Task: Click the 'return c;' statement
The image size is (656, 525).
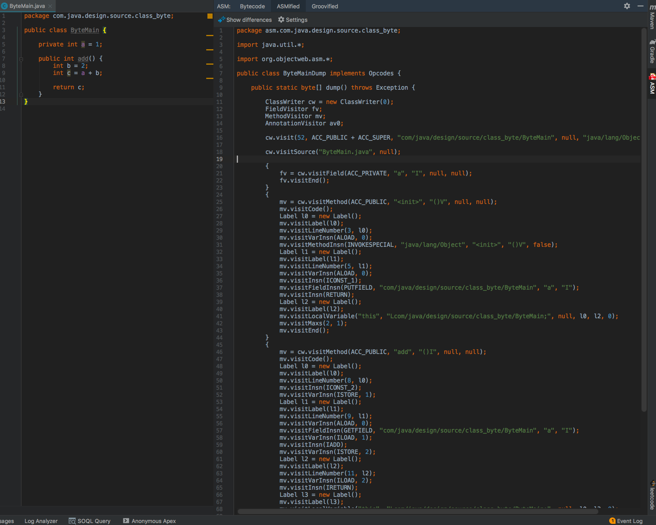Action: tap(69, 87)
